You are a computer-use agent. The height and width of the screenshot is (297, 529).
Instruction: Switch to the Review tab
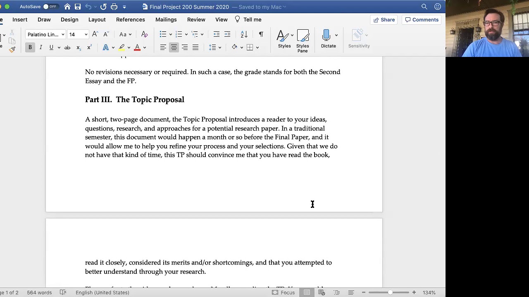pyautogui.click(x=196, y=19)
